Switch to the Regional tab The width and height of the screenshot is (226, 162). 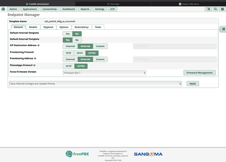click(48, 27)
